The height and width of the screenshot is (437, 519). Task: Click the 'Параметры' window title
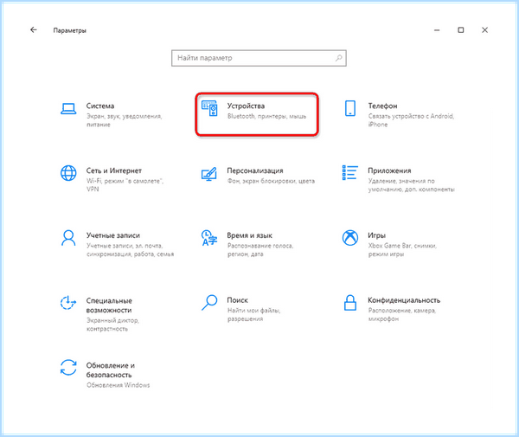(x=70, y=30)
